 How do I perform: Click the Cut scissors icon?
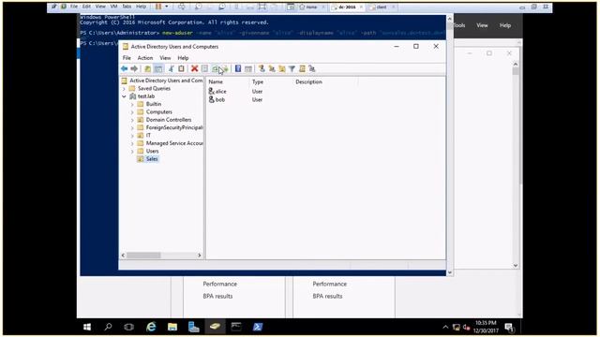pyautogui.click(x=171, y=68)
